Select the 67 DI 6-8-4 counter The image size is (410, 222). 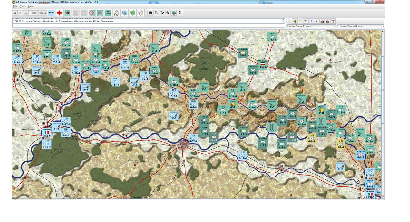pyautogui.click(x=66, y=133)
